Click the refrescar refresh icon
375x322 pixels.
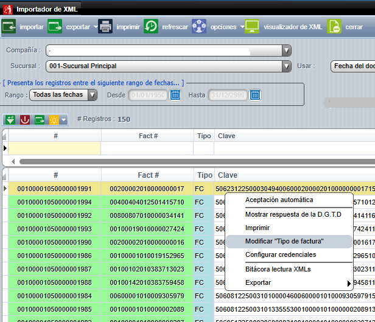pos(151,27)
